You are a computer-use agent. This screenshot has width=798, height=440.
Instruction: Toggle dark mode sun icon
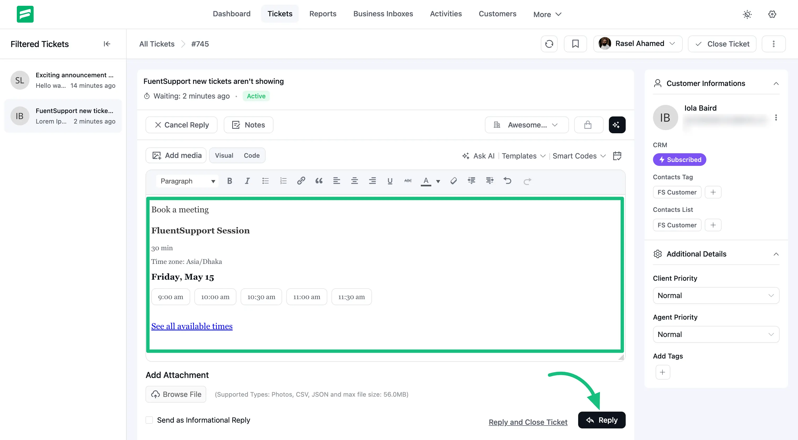747,14
